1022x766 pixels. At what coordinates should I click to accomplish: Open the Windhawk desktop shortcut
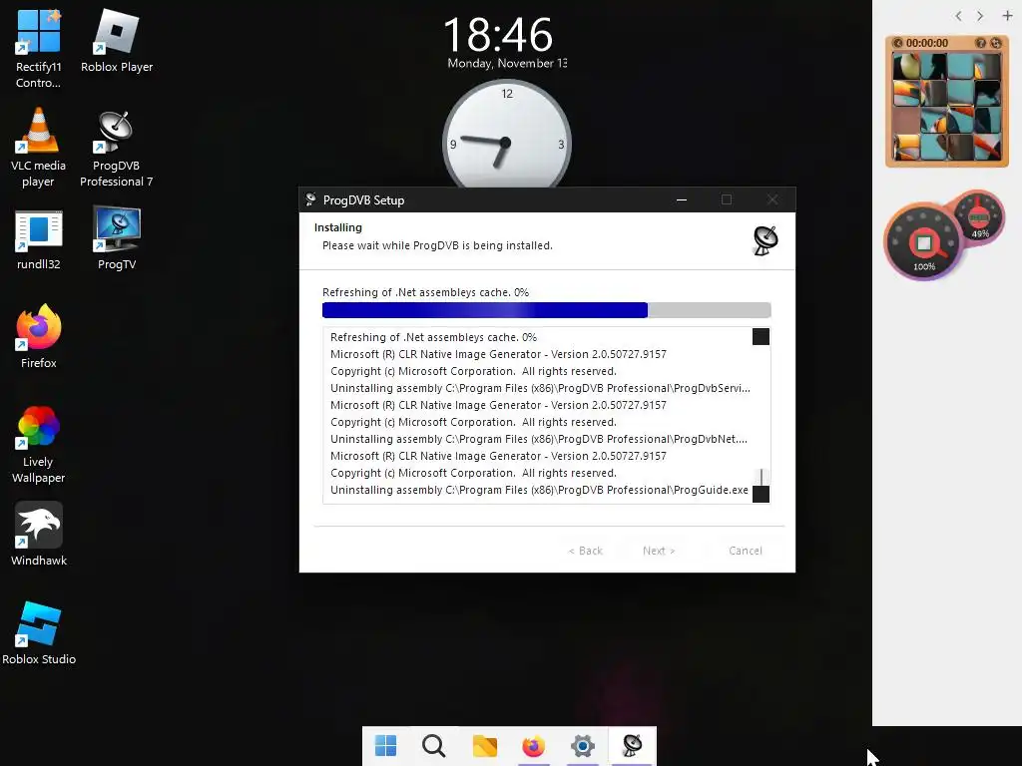[39, 534]
